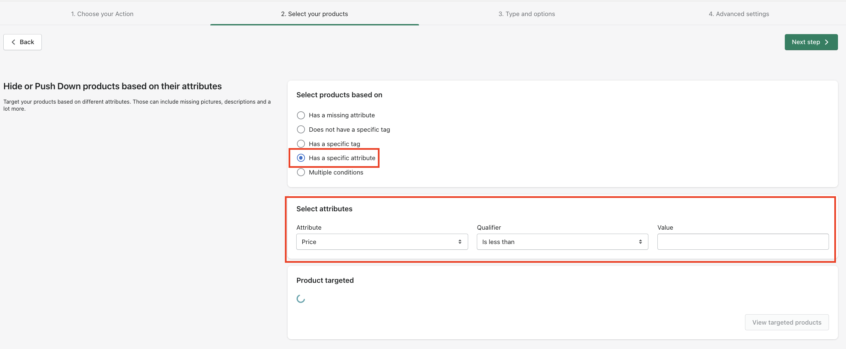Choose the 'Has a specific tag' radio button
Image resolution: width=846 pixels, height=349 pixels.
click(301, 144)
